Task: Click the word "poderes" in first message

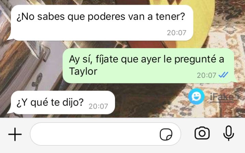Action: point(106,17)
